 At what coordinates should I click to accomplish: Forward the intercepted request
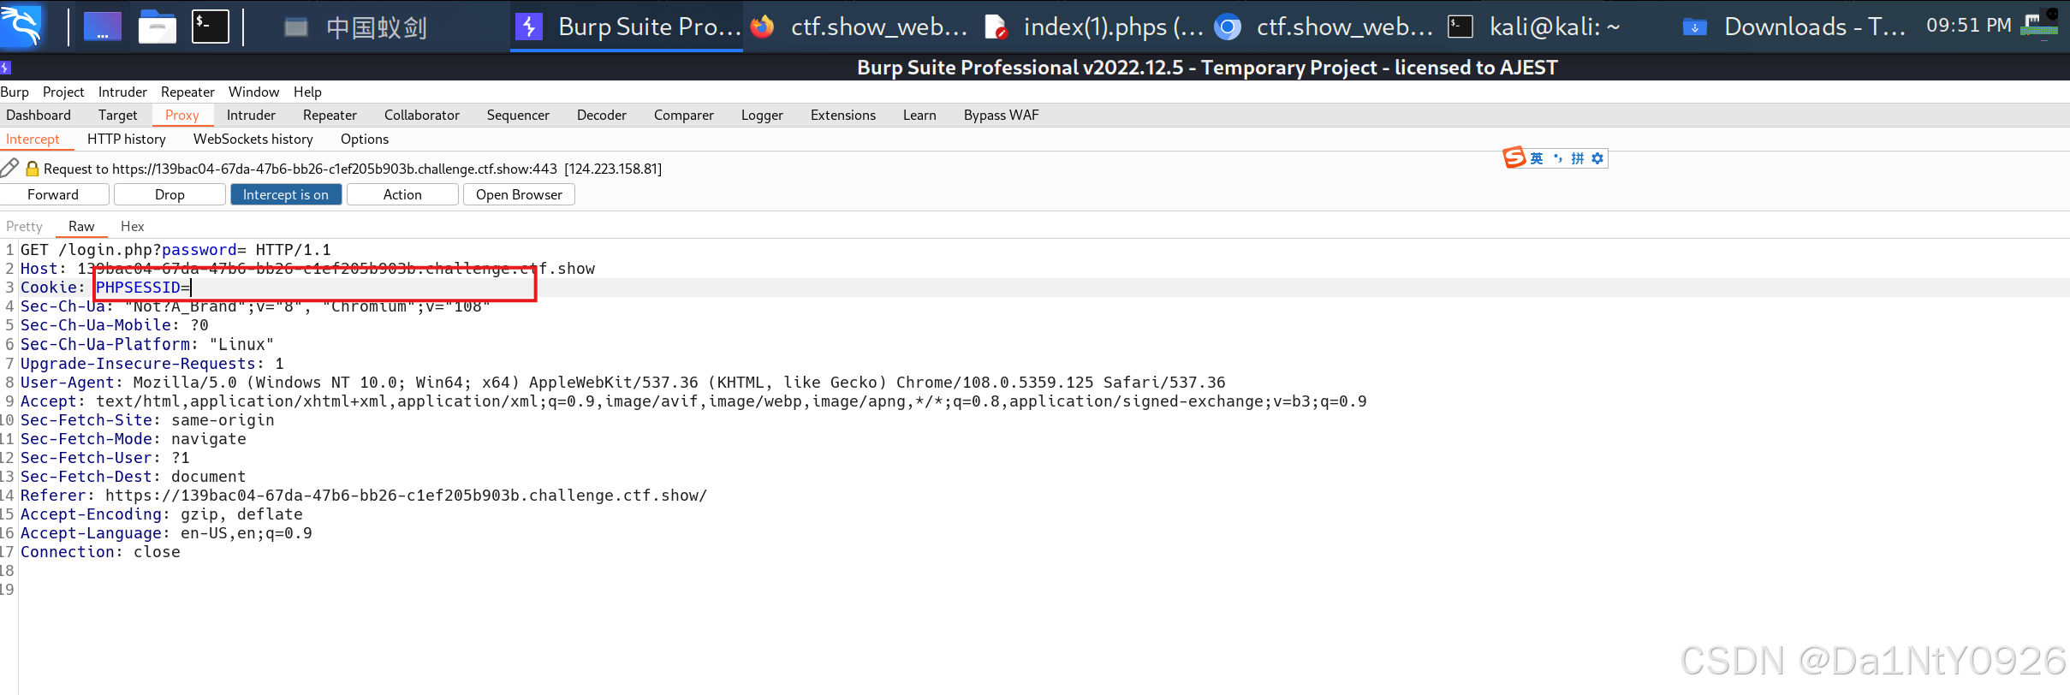click(x=53, y=194)
